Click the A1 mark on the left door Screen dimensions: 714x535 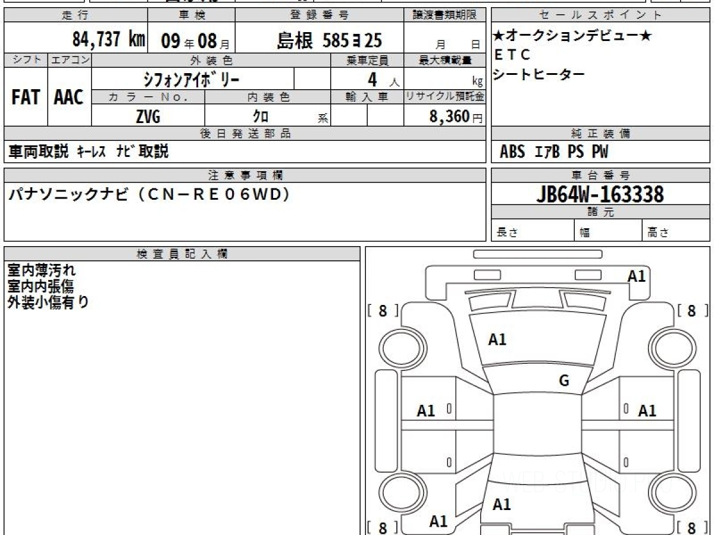[426, 411]
